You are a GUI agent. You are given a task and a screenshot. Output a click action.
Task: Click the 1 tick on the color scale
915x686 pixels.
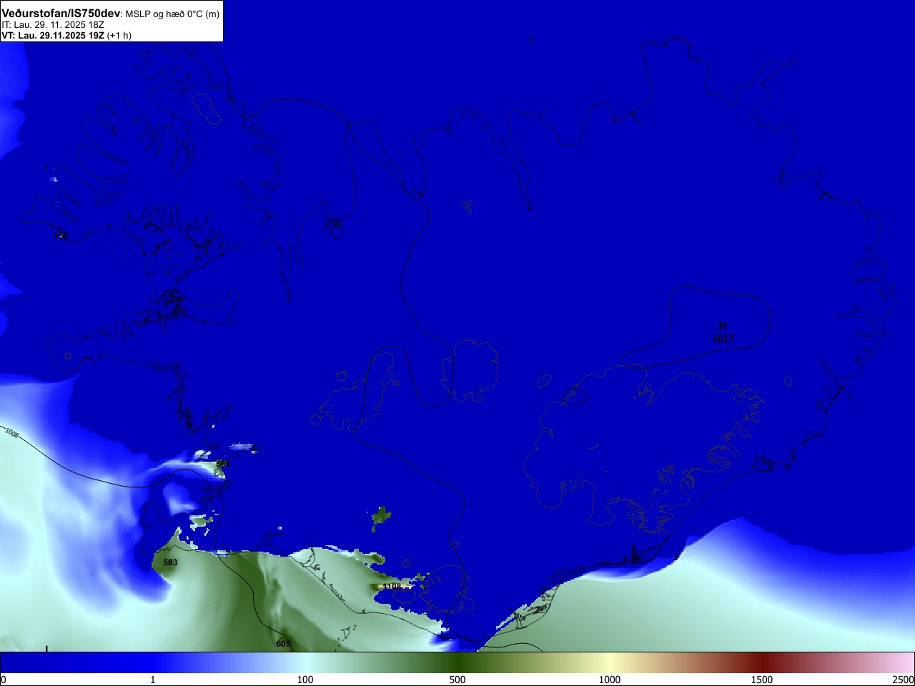tap(152, 680)
